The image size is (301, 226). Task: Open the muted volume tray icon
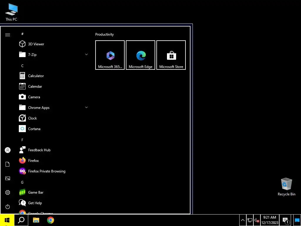[257, 220]
